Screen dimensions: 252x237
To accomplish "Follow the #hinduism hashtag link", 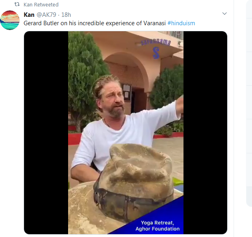I will tap(181, 23).
